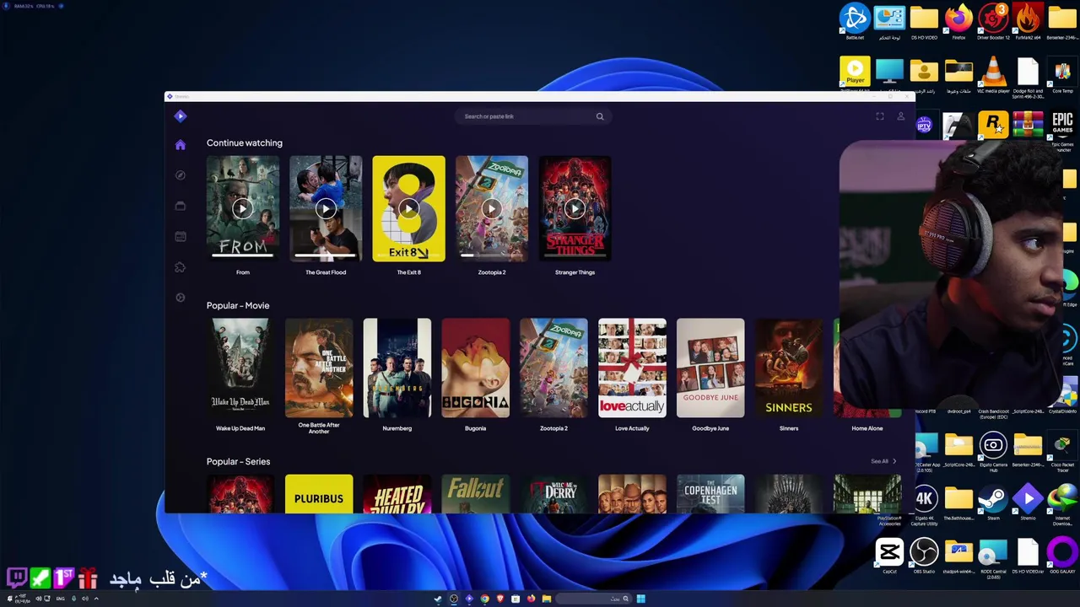This screenshot has width=1080, height=607.
Task: Open 'The Copenhagen Test' series poster
Action: click(x=710, y=494)
